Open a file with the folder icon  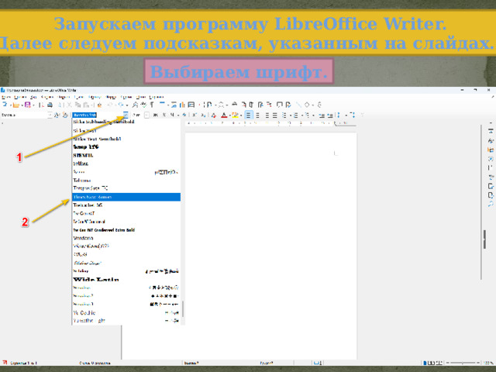tap(15, 105)
